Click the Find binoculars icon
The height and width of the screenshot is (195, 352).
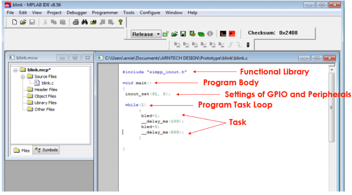coord(84,22)
